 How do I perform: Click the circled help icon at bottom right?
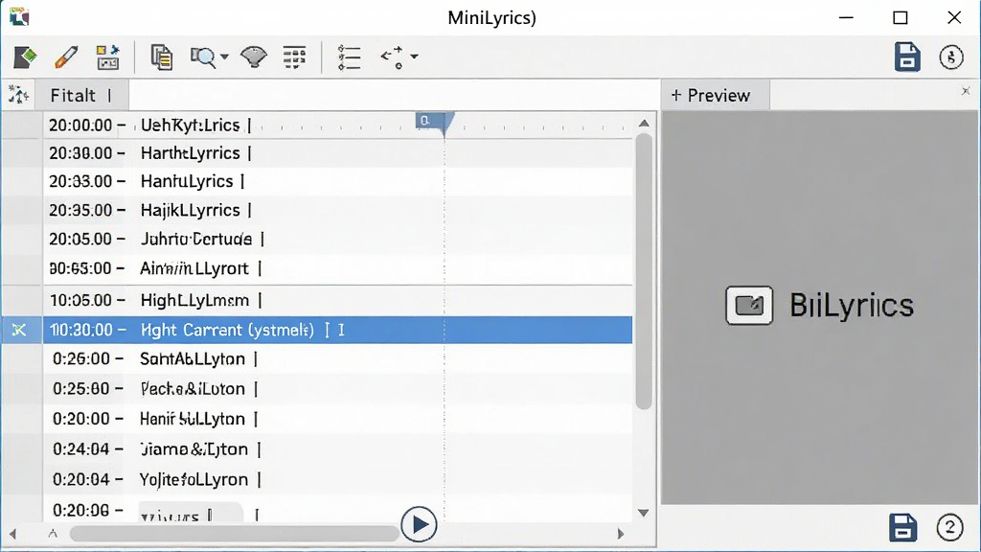click(949, 528)
